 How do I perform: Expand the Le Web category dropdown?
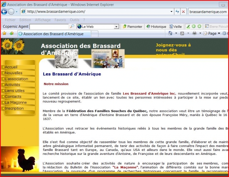tap(116, 27)
